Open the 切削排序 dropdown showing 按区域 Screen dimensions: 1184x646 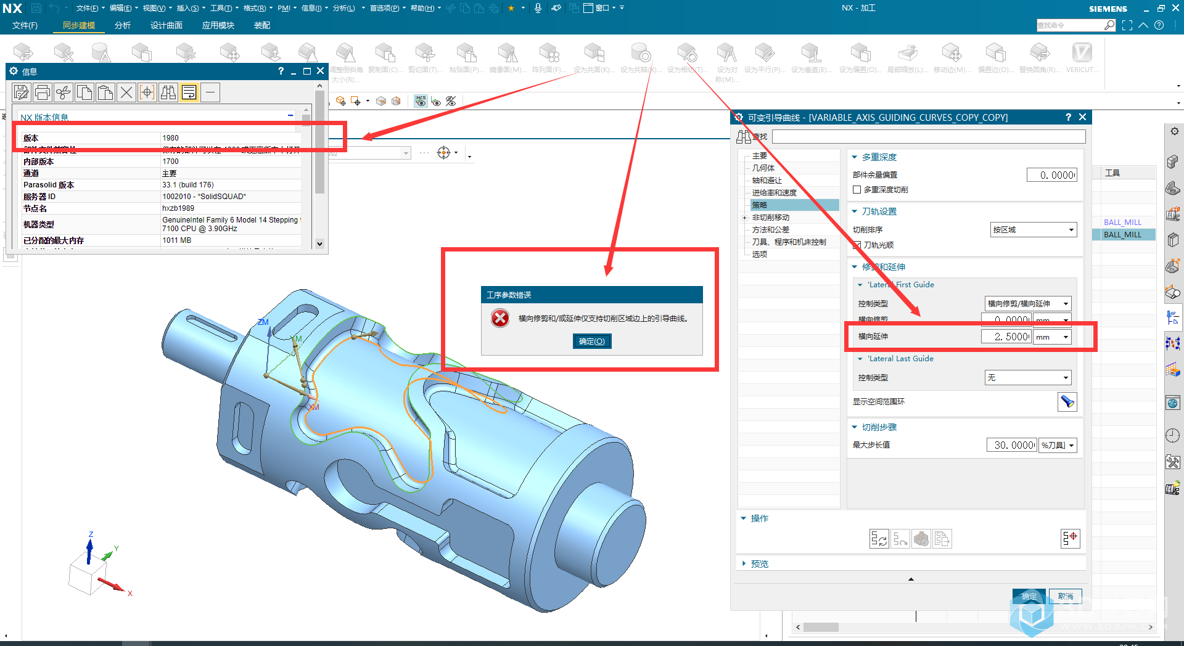(1034, 230)
